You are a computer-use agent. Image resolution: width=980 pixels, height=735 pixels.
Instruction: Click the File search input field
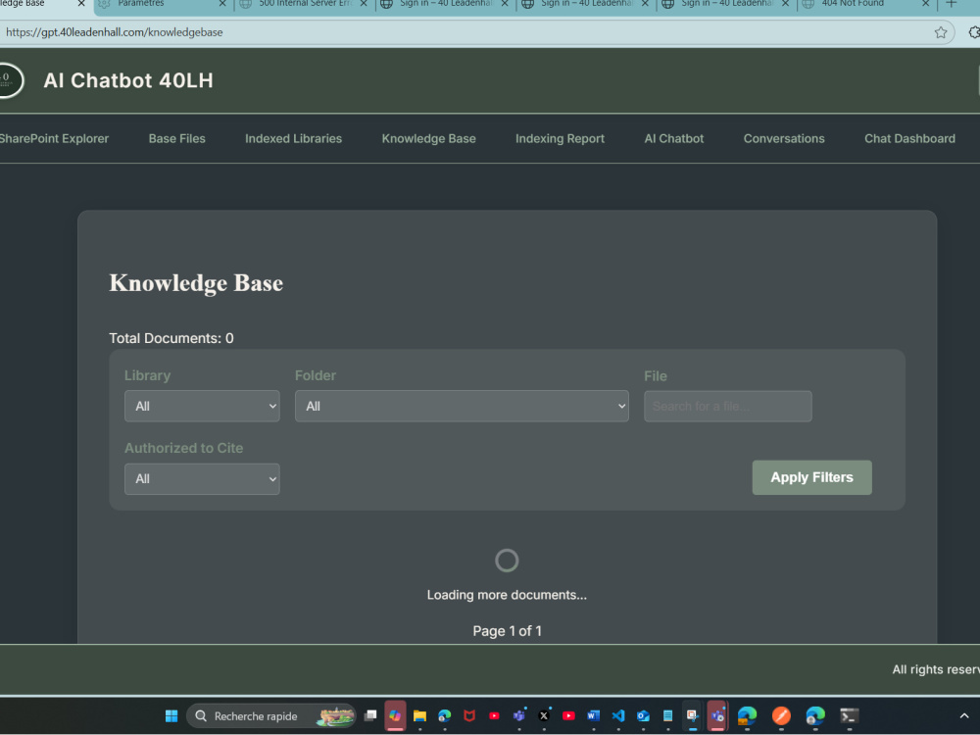tap(728, 407)
